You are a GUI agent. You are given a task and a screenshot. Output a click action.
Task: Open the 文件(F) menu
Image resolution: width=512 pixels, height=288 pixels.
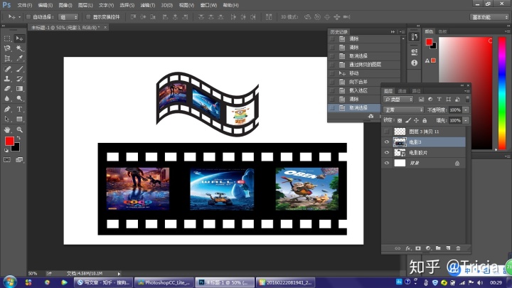pos(25,5)
